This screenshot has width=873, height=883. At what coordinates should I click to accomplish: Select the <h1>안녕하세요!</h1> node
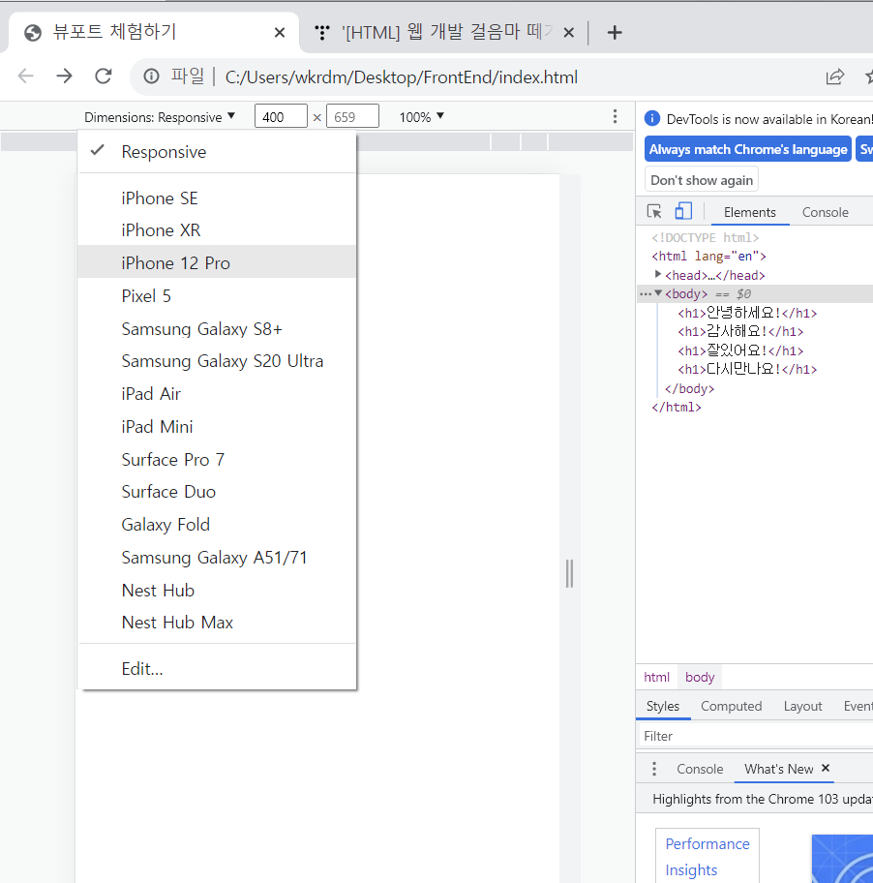(747, 313)
